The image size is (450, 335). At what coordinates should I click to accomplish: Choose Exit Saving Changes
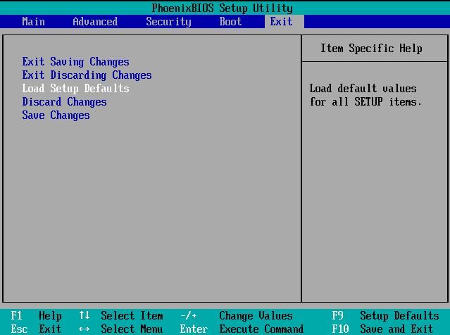pyautogui.click(x=76, y=62)
